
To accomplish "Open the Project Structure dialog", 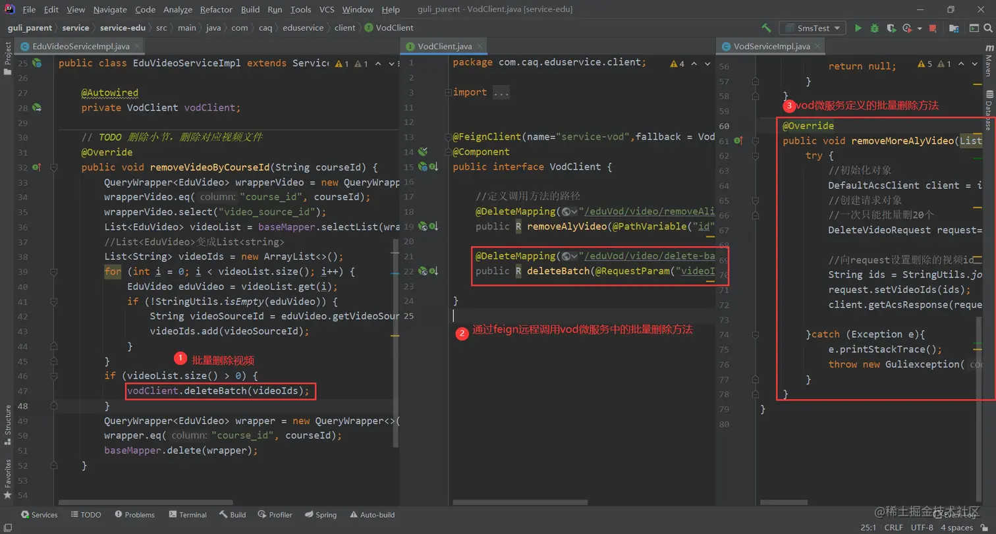I will click(x=953, y=28).
